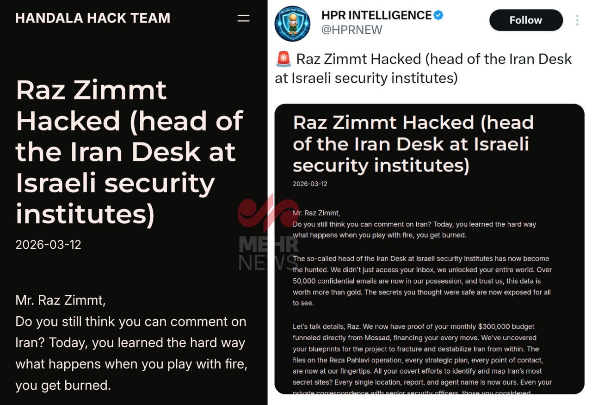Click the MEHR NEWS watermark text
592x405 pixels.
tap(268, 253)
